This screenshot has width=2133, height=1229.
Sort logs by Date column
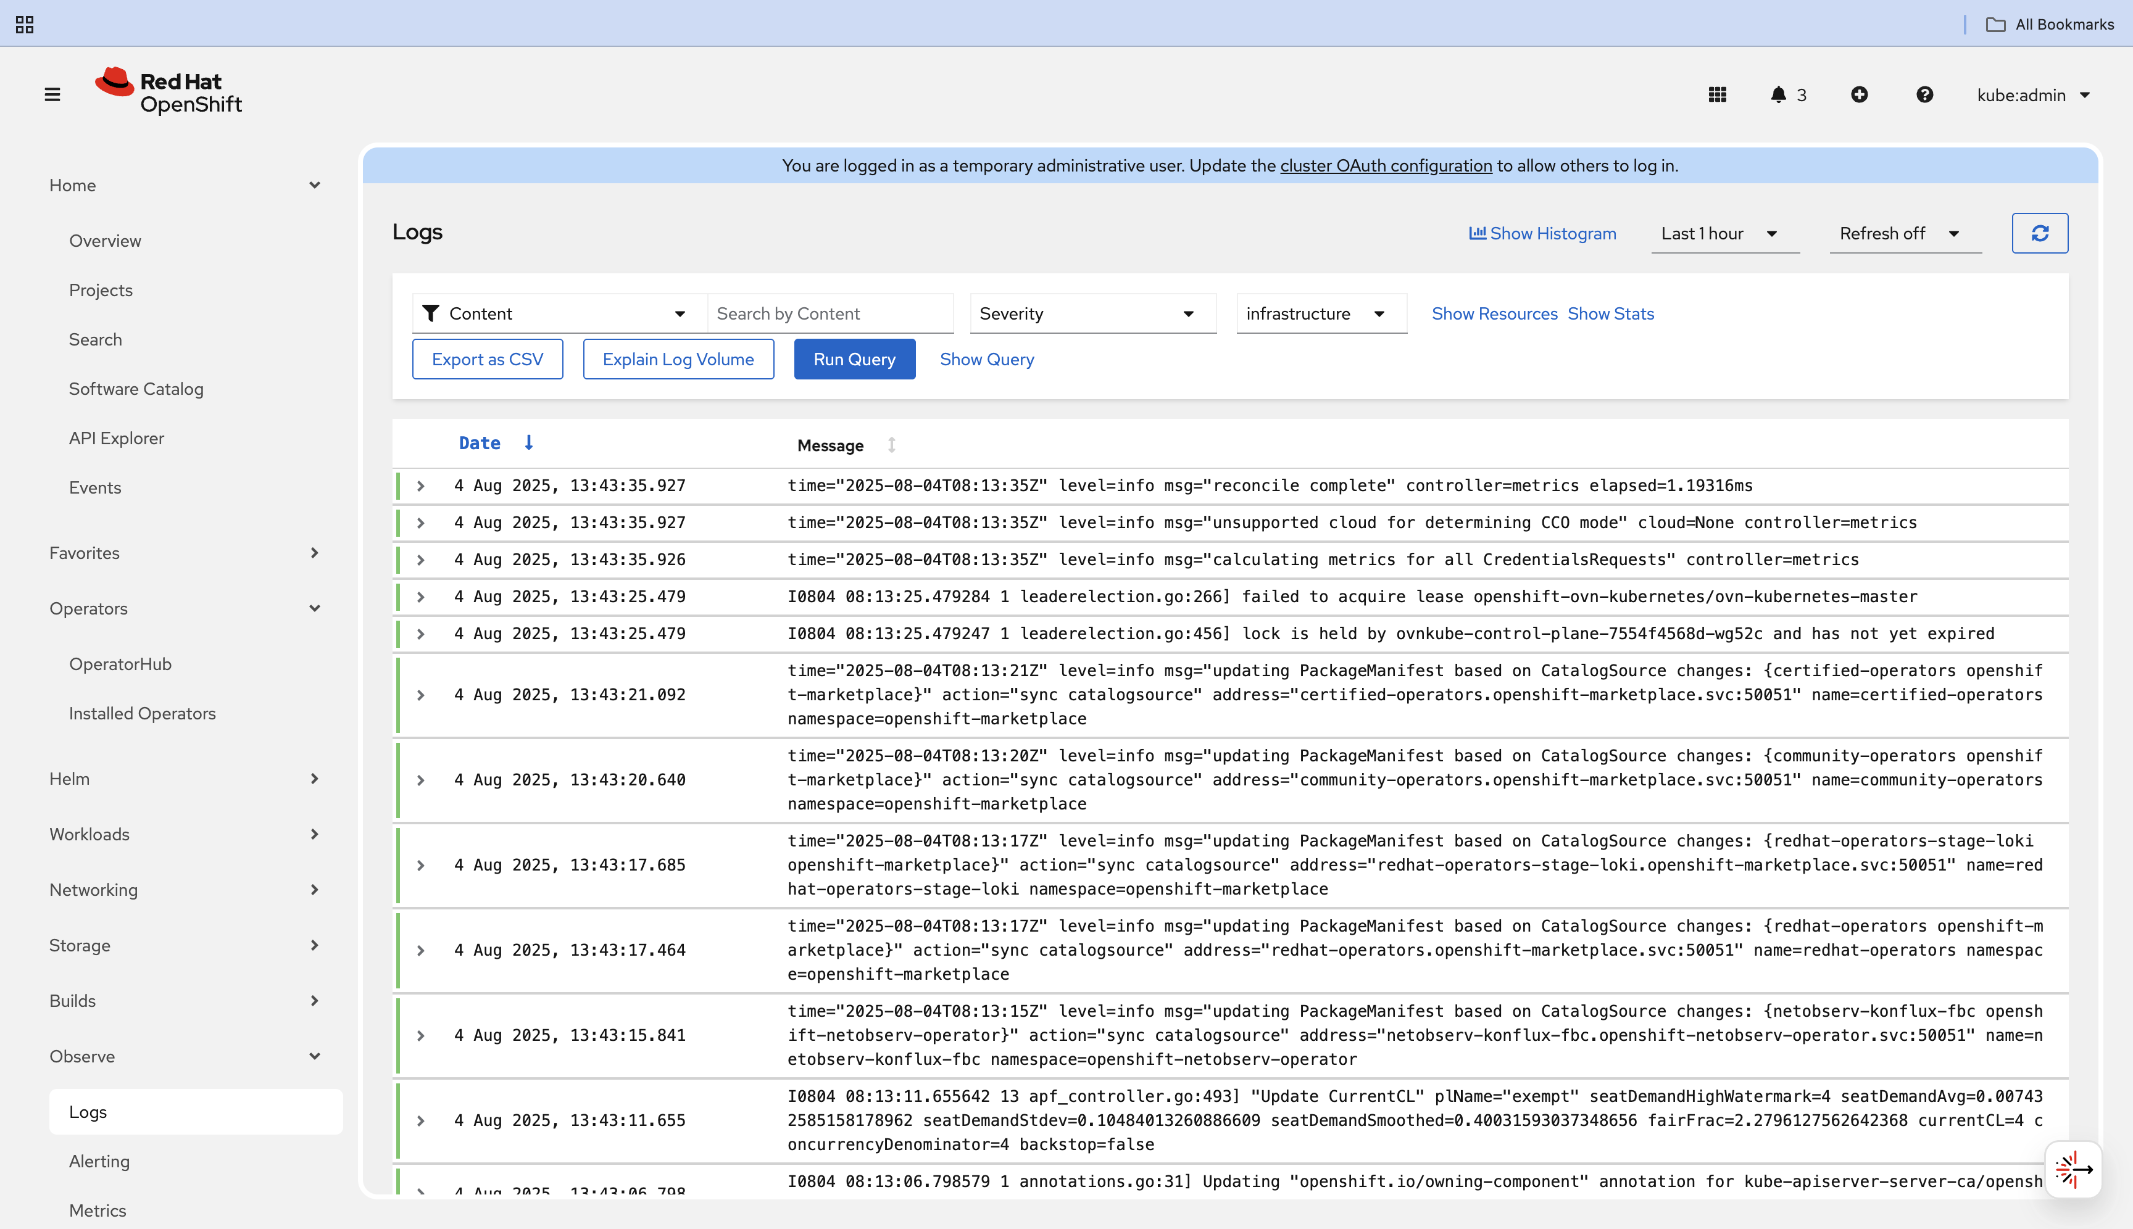pos(480,443)
